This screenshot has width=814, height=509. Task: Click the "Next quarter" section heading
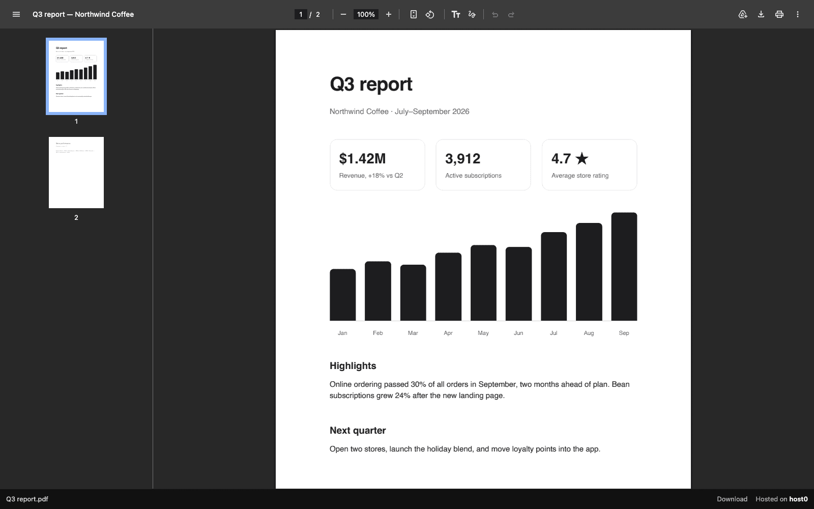358,431
